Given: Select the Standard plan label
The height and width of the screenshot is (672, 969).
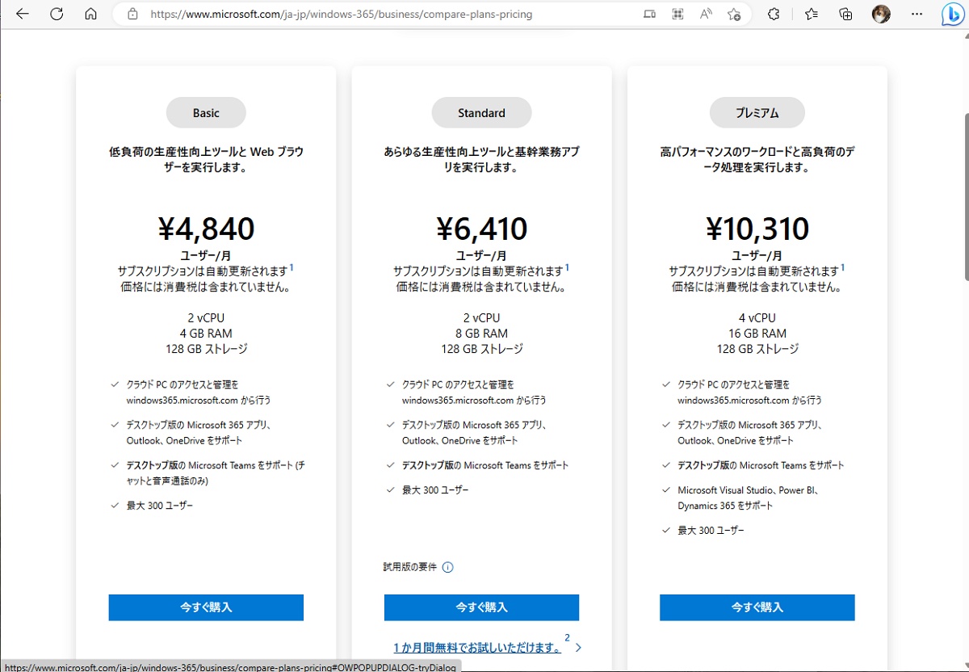Looking at the screenshot, I should pyautogui.click(x=481, y=113).
